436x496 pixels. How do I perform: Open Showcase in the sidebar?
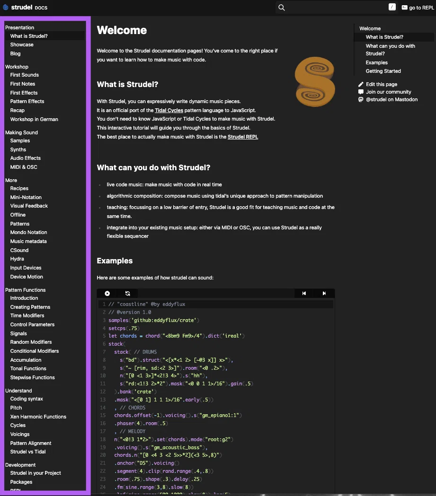pos(22,44)
